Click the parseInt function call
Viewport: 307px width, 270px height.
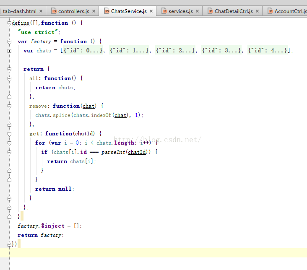[x=113, y=152]
